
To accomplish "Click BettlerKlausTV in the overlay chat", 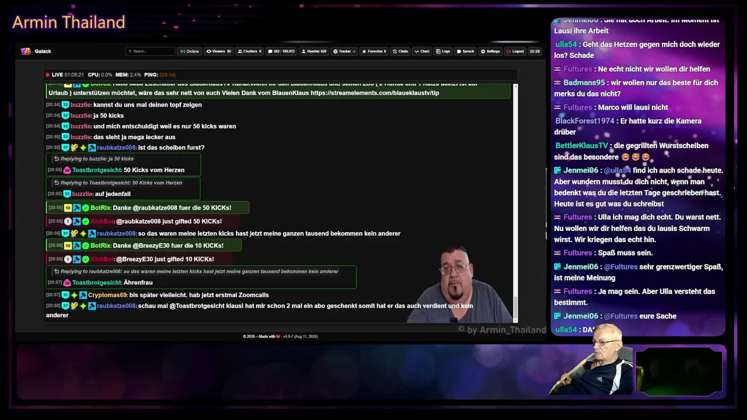I will coord(582,145).
